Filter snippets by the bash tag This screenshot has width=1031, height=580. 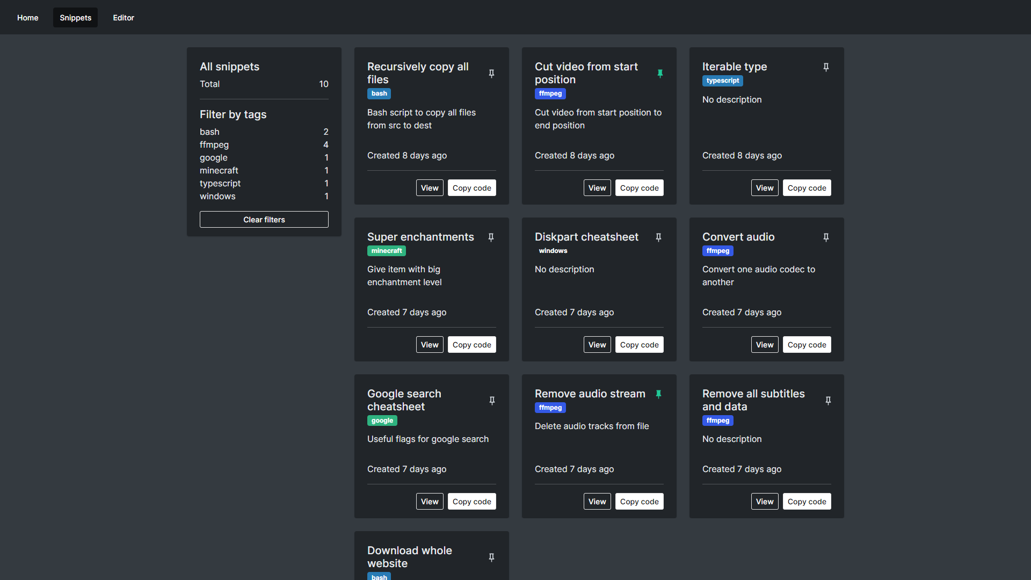pos(209,132)
